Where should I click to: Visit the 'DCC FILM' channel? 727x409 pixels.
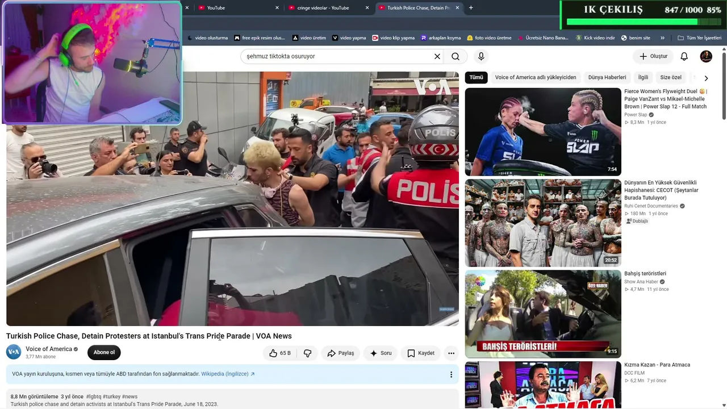point(634,373)
